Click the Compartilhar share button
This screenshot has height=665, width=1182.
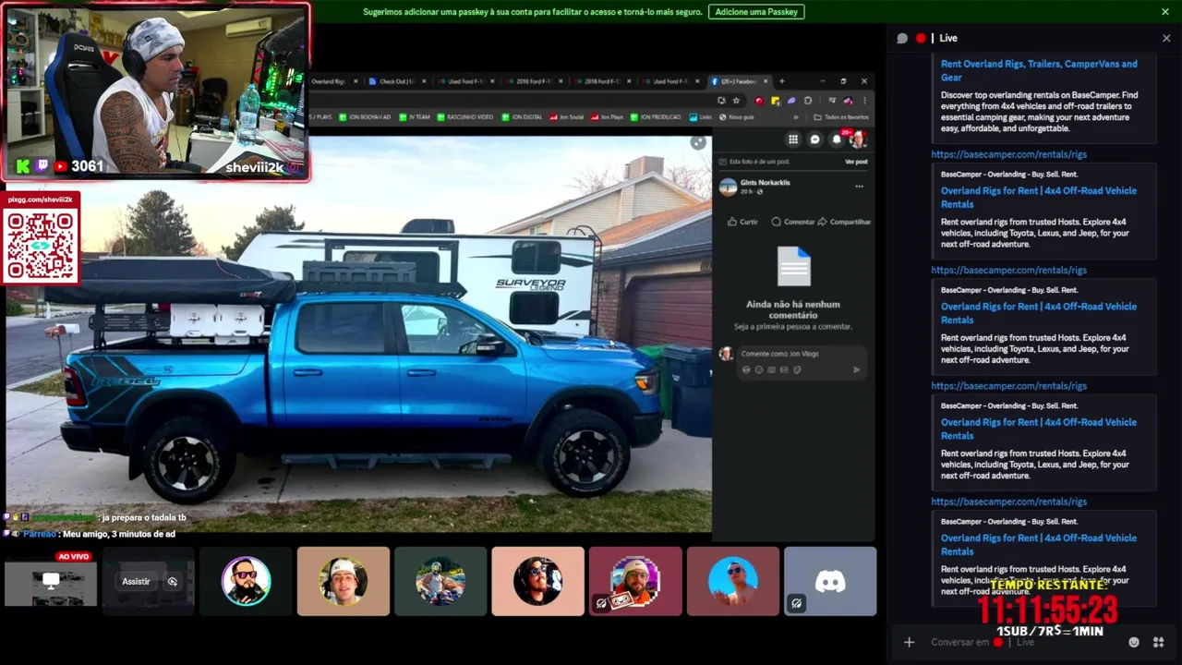click(844, 222)
